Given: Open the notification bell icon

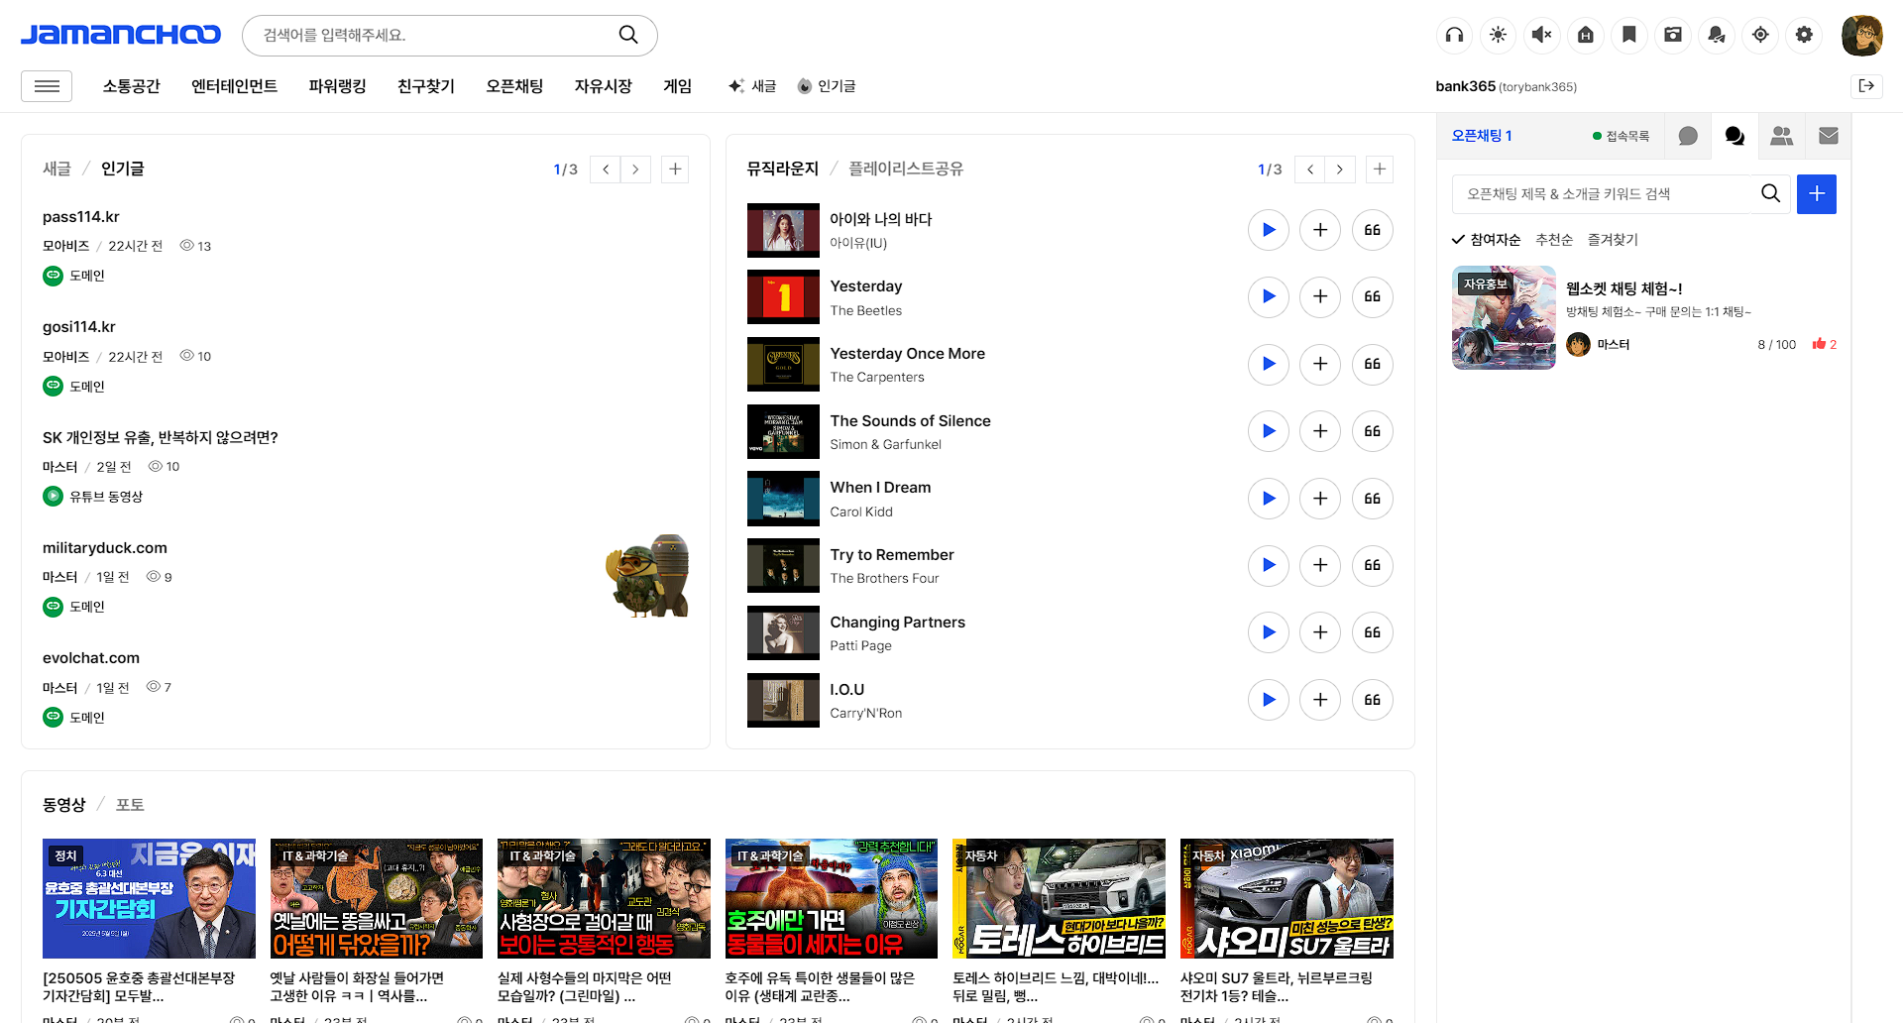Looking at the screenshot, I should pos(1716,35).
